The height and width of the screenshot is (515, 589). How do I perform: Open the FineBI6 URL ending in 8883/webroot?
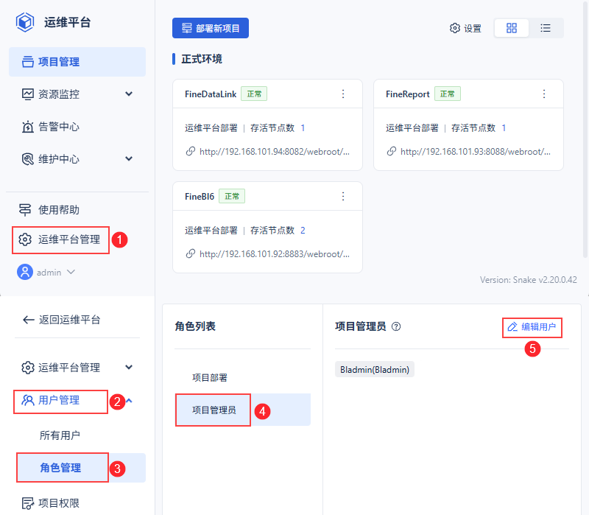coord(275,254)
